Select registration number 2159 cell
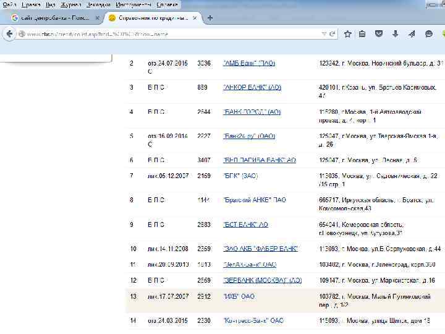 (204, 176)
